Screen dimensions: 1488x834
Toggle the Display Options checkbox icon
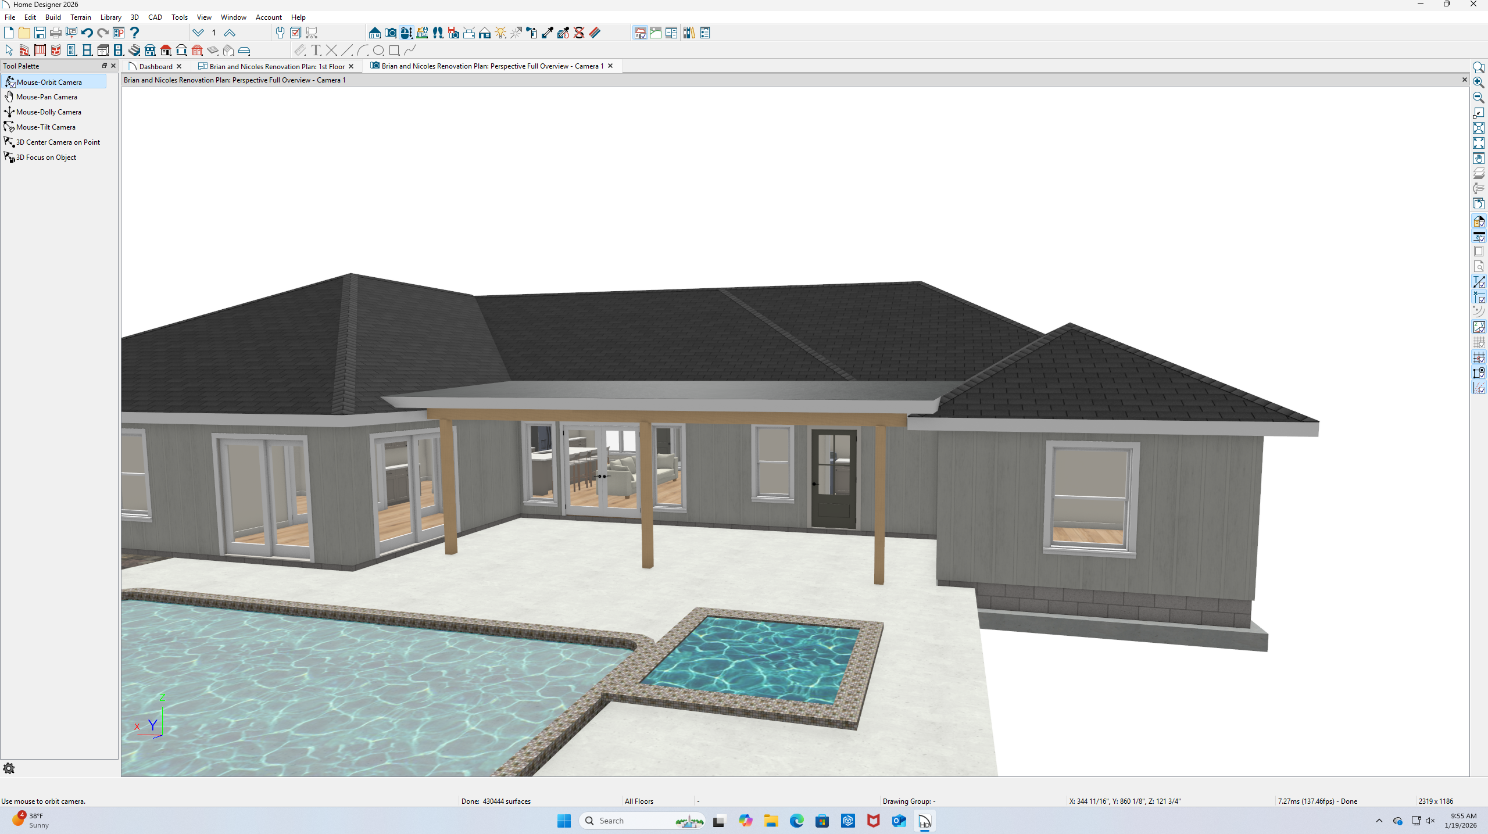[296, 33]
